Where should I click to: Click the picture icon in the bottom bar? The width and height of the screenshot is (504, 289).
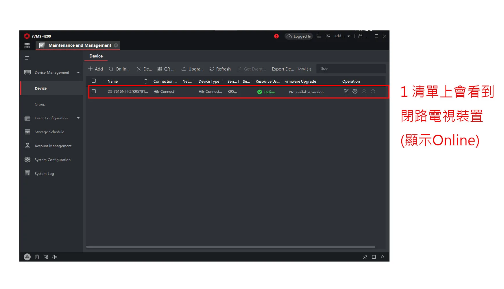tap(46, 257)
